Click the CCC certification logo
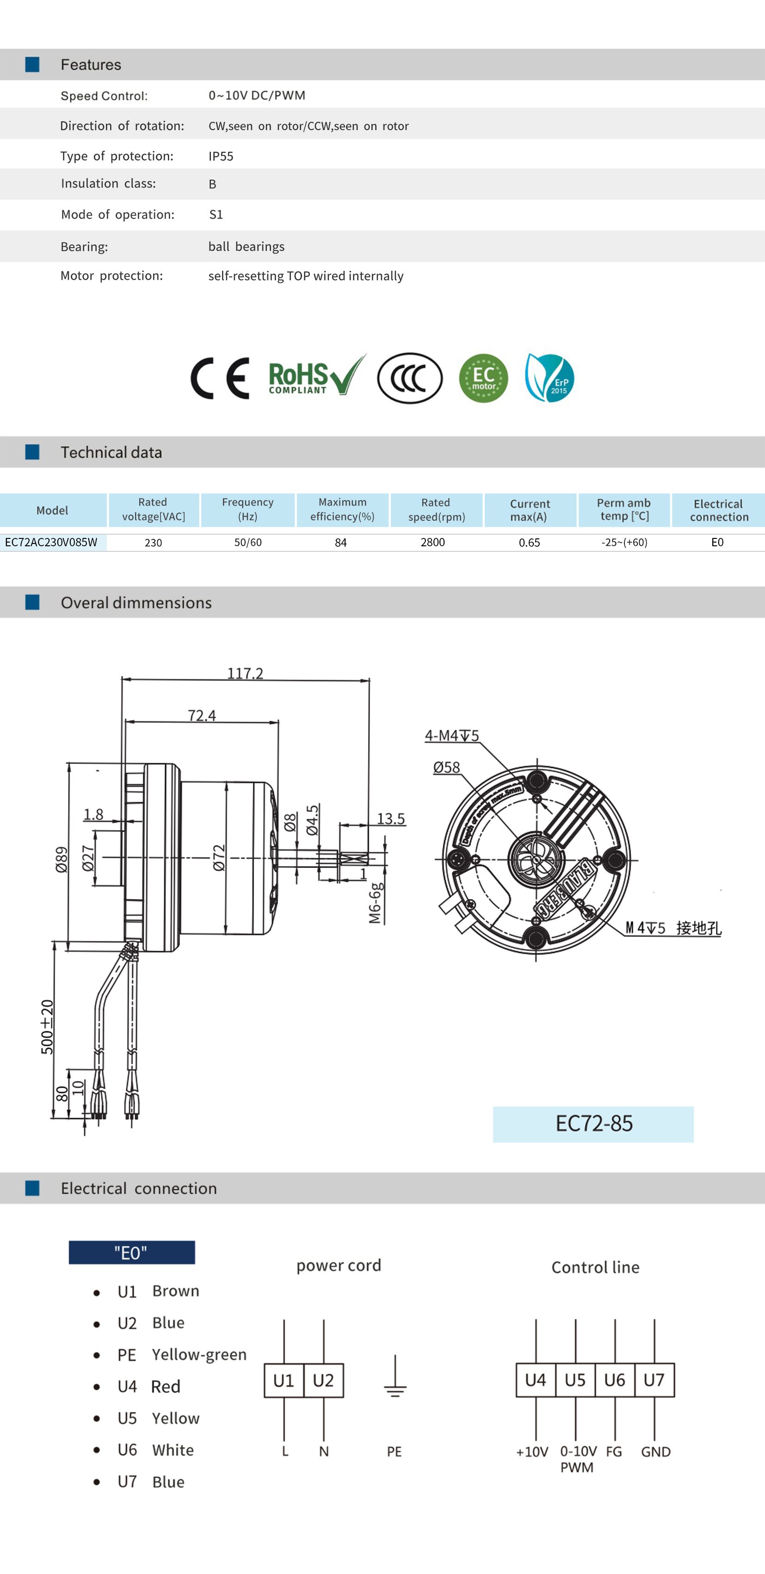Image resolution: width=765 pixels, height=1574 pixels. [410, 378]
